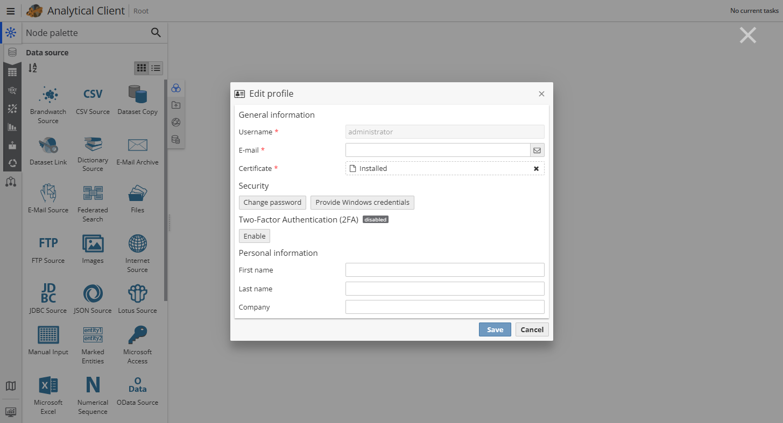Screen dimensions: 783x423
Task: Click the alphabetical sort icon
Action: coord(32,68)
